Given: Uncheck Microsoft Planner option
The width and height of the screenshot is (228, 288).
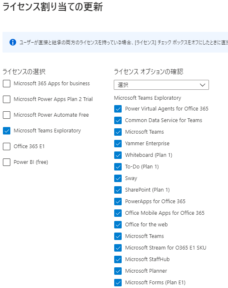Looking at the screenshot, I should (118, 271).
